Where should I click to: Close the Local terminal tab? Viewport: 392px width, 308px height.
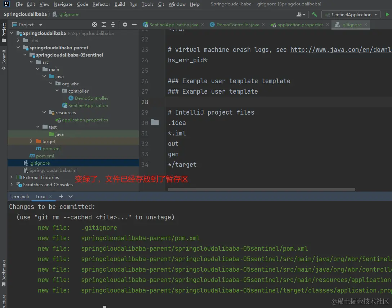[50, 196]
